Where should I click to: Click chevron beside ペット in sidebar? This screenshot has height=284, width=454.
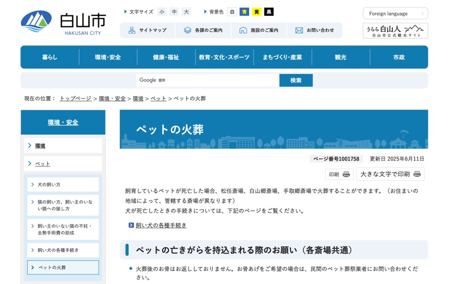click(30, 164)
